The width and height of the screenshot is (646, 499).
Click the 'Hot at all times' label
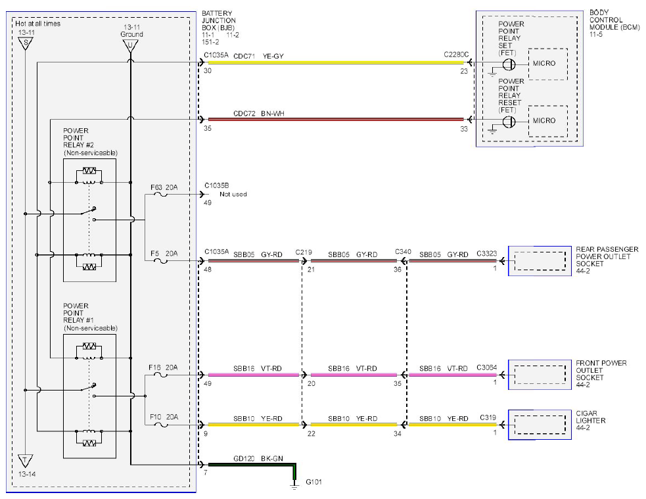(38, 24)
